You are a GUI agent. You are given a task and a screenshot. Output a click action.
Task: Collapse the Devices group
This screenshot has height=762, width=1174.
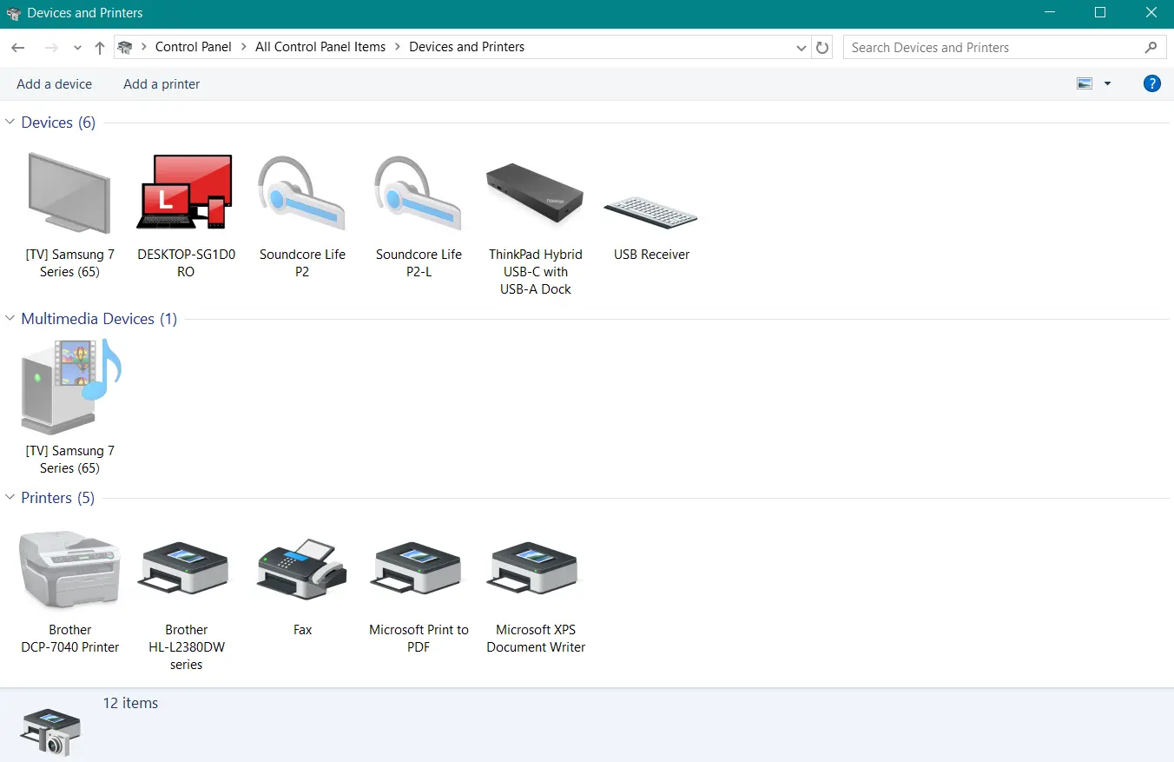coord(10,123)
